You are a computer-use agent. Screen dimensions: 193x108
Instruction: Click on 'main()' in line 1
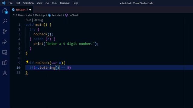pyautogui.click(x=41, y=25)
